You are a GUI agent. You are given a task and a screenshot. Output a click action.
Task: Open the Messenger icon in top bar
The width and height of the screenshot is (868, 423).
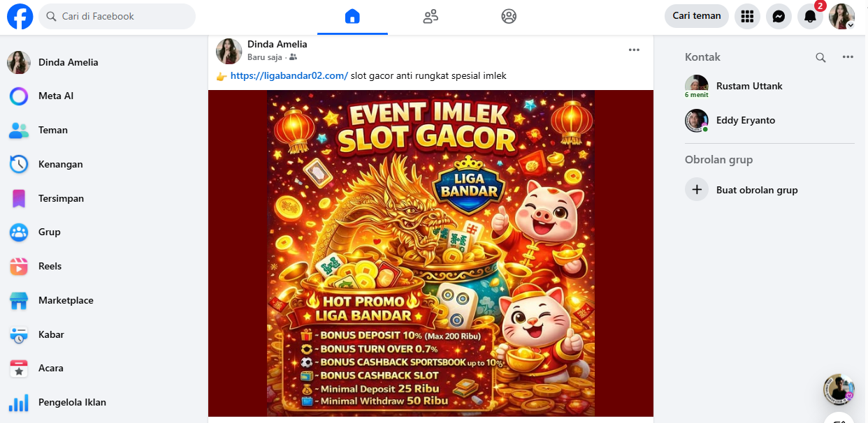coord(779,16)
